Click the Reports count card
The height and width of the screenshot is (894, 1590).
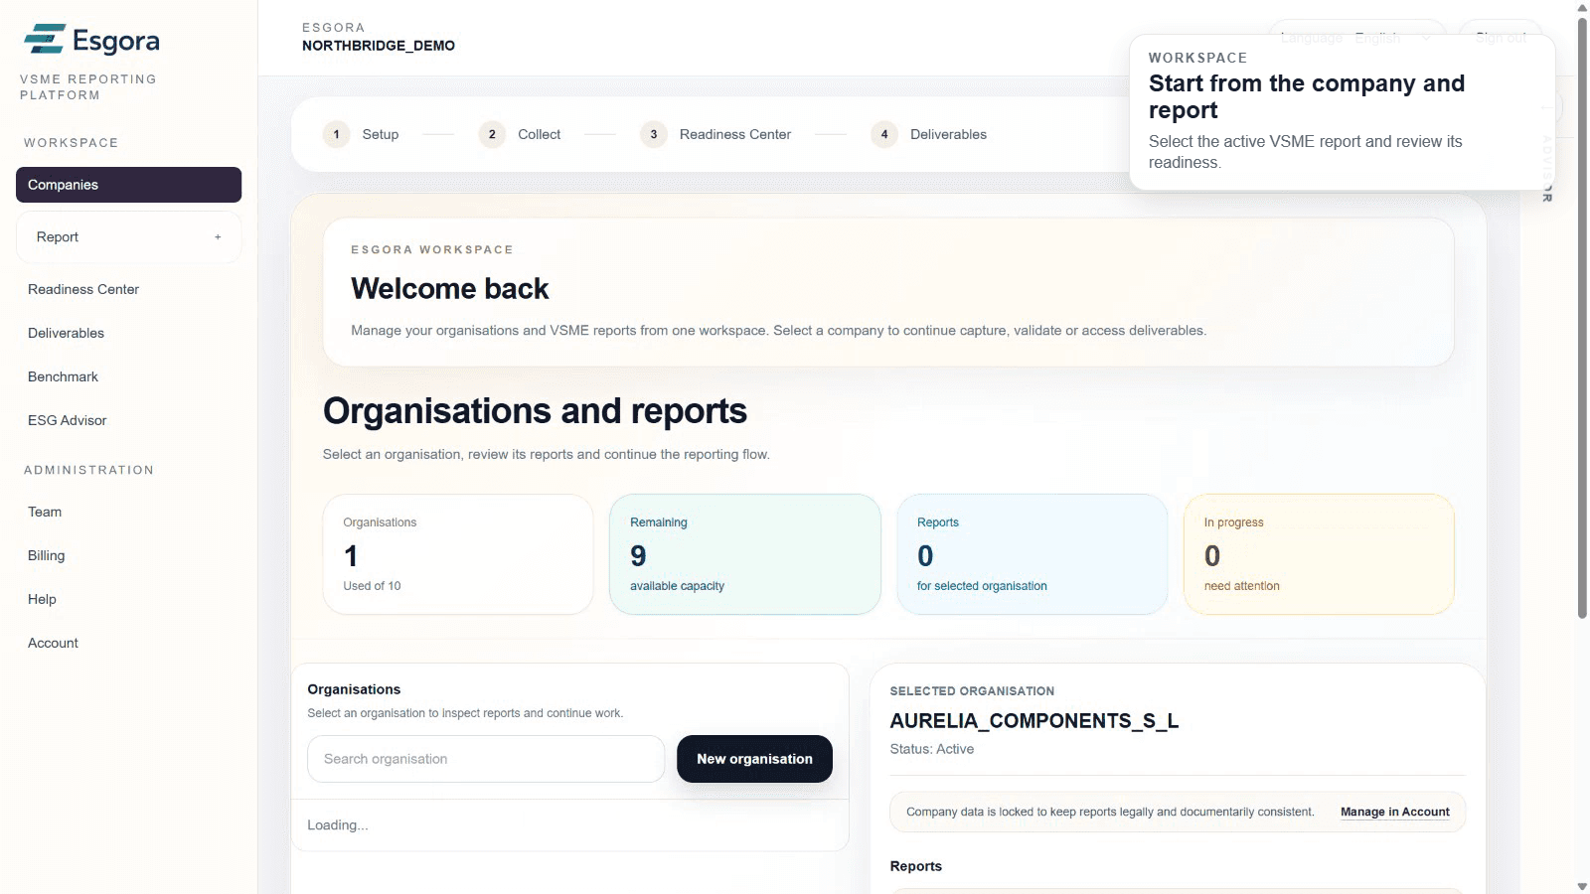pos(1032,554)
